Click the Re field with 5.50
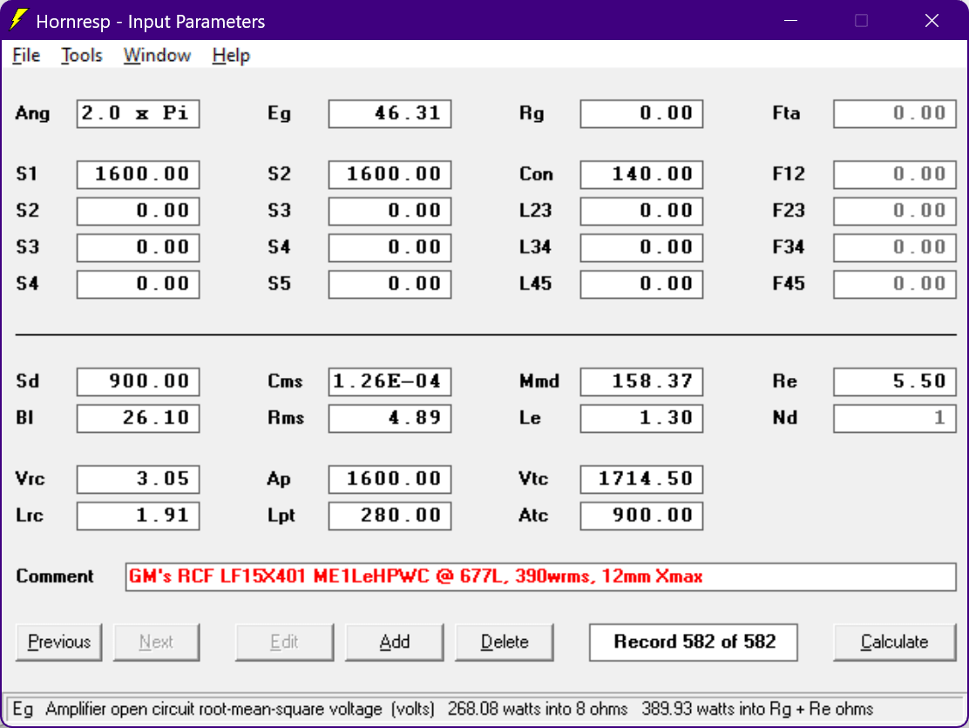 (x=894, y=381)
